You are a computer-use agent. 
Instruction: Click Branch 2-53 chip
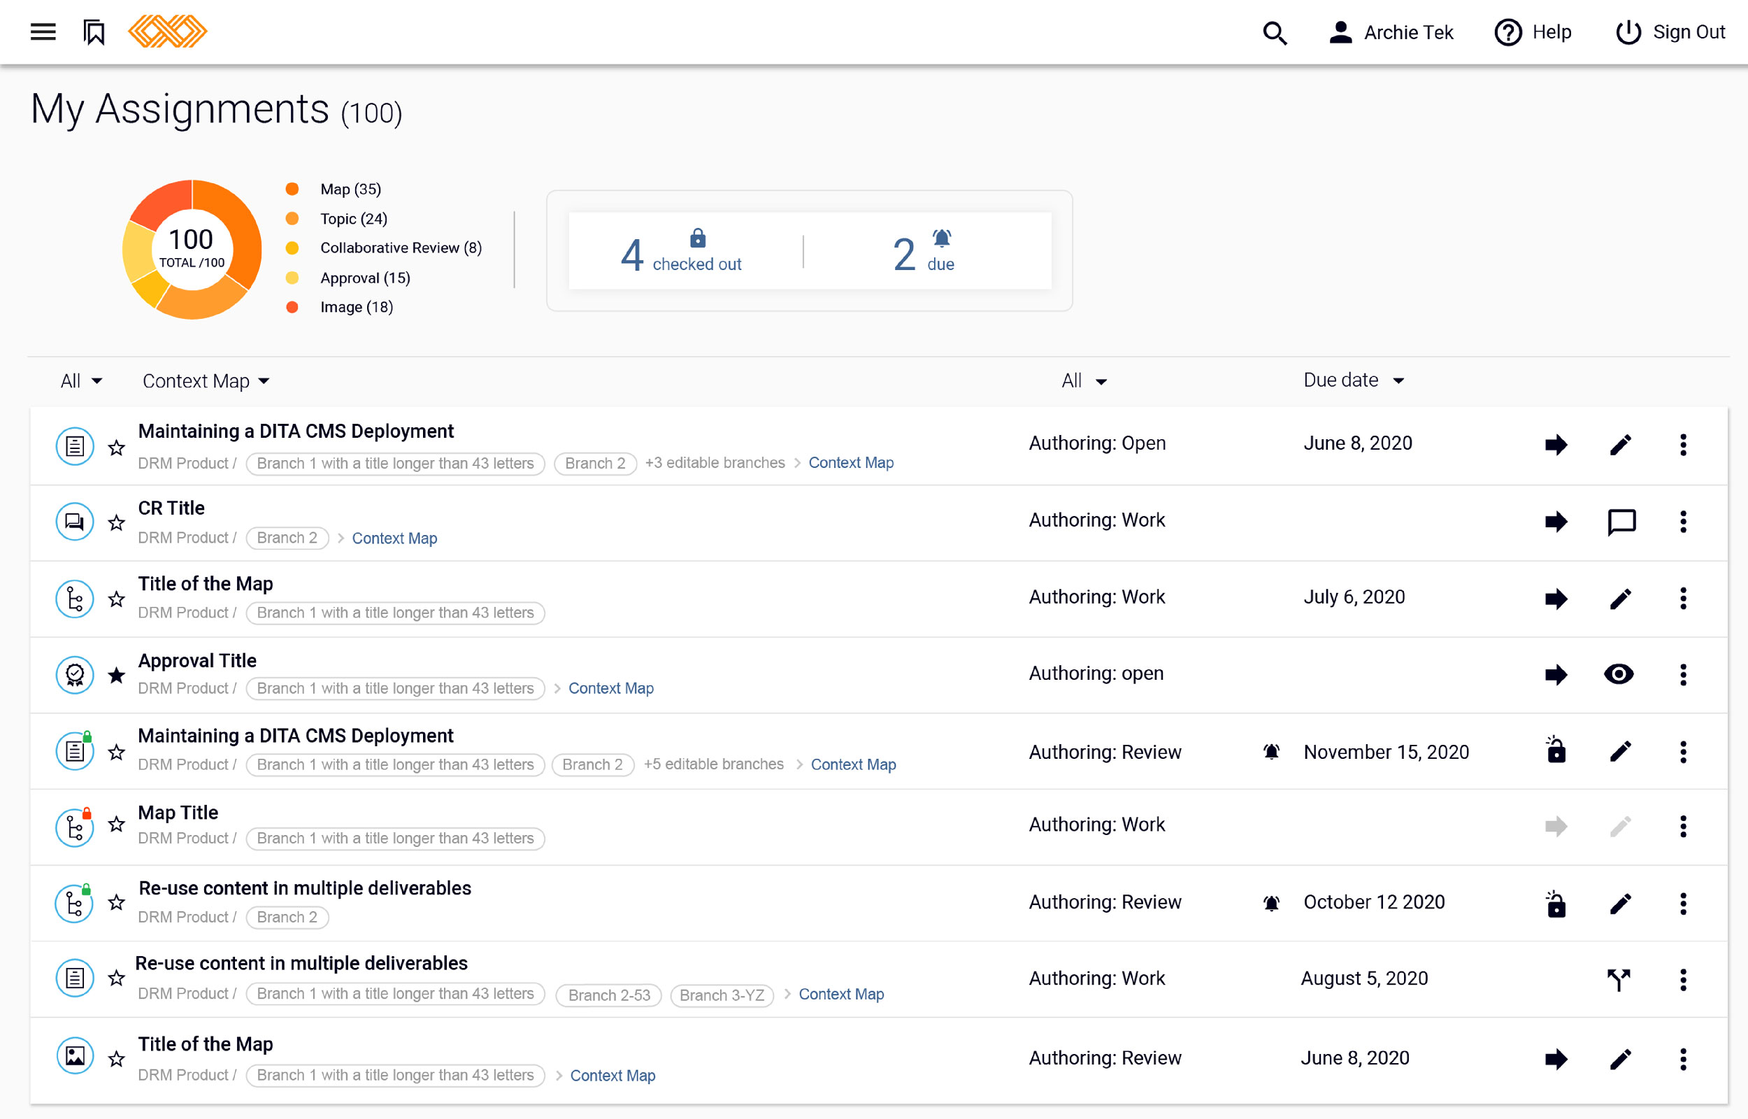point(608,995)
